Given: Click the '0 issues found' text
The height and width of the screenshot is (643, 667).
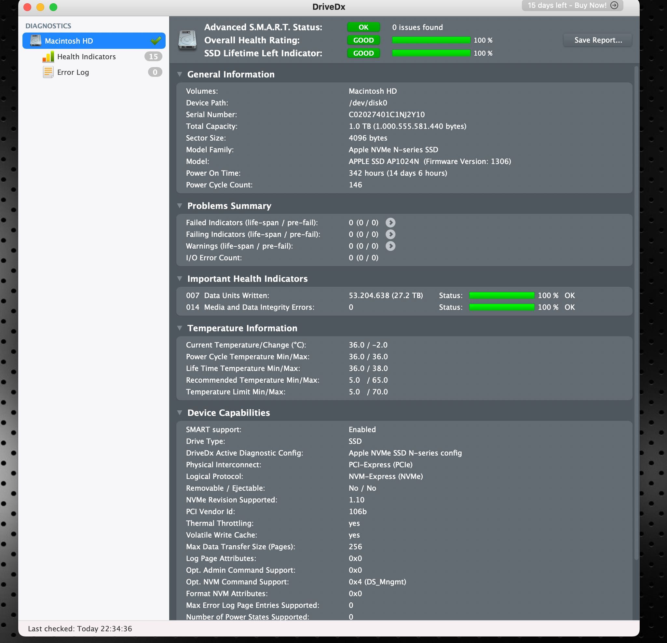Looking at the screenshot, I should tap(417, 27).
